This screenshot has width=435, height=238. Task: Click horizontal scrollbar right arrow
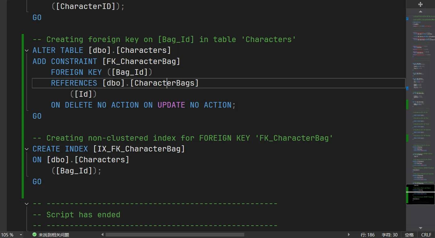click(349, 235)
